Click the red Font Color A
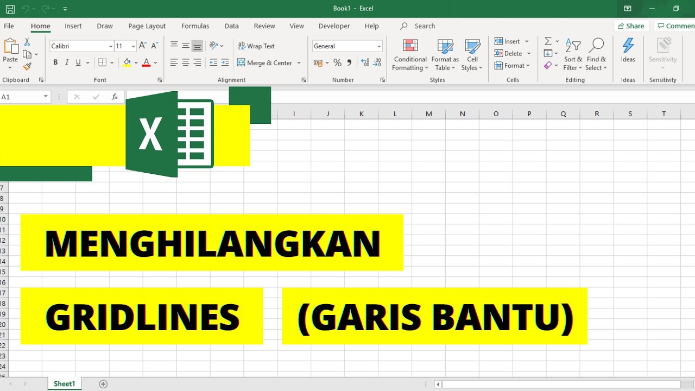695x391 pixels. [146, 63]
